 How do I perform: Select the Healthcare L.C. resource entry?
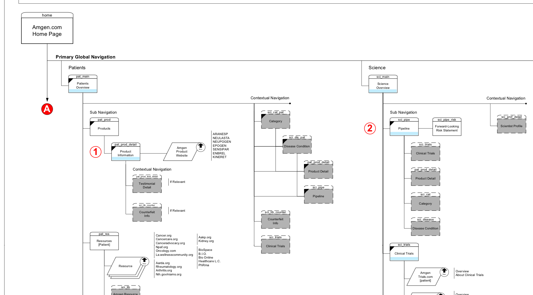tap(209, 261)
